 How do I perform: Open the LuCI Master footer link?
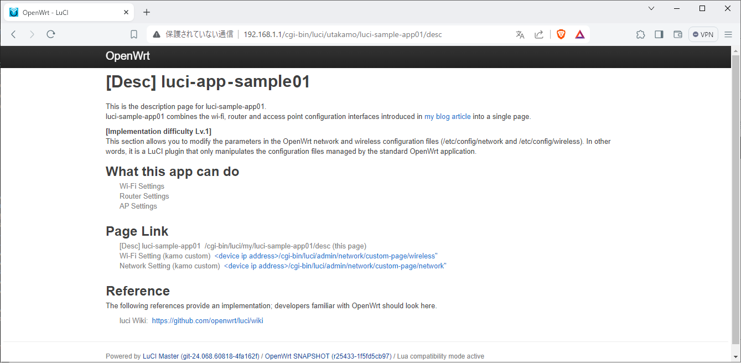tap(201, 356)
